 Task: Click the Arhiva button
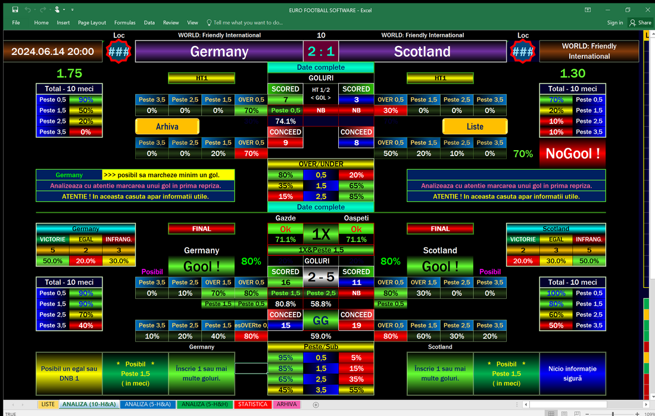pyautogui.click(x=167, y=126)
